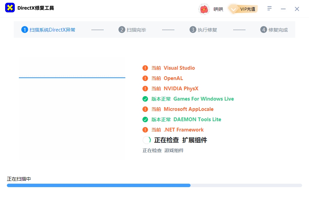The image size is (309, 206).
Task: Click green check beside Games For Windows Live
Action: click(145, 99)
